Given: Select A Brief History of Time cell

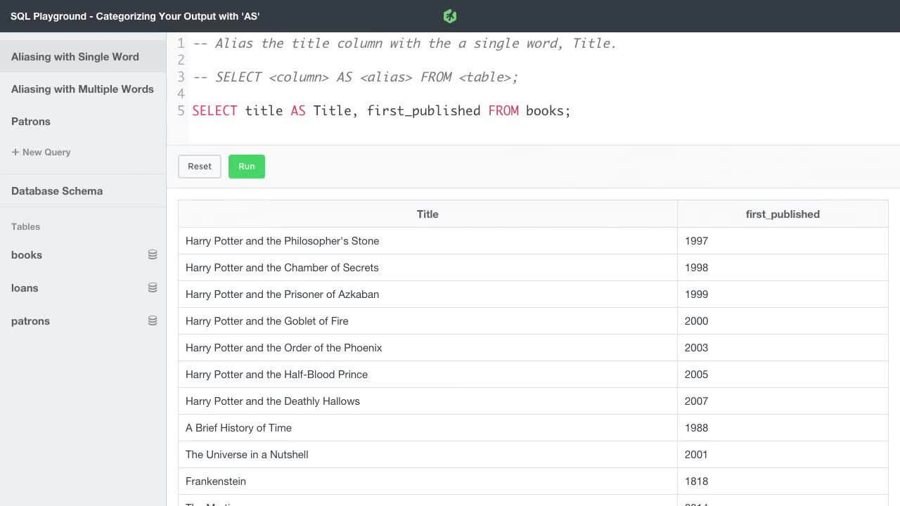Looking at the screenshot, I should [x=427, y=428].
